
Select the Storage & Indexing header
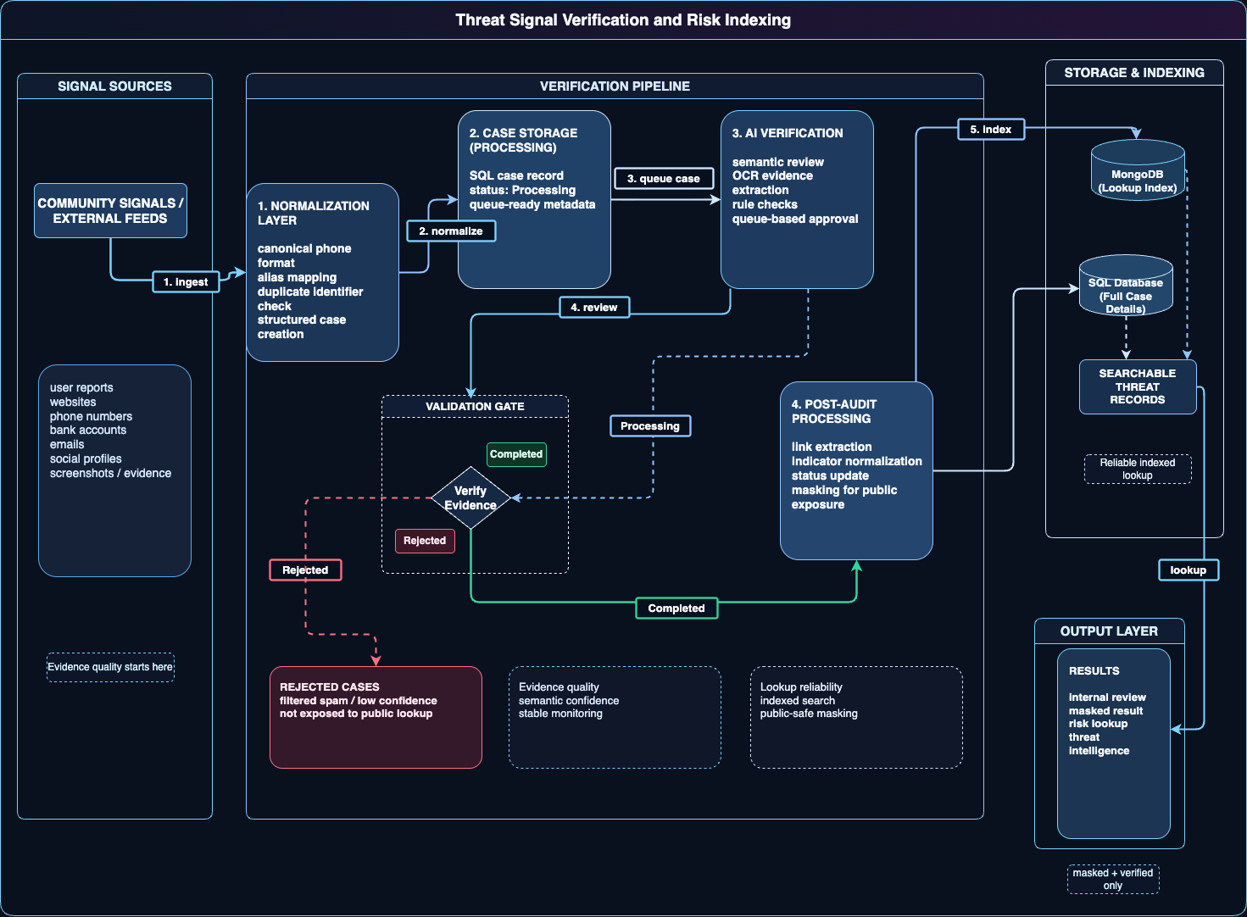point(1133,73)
